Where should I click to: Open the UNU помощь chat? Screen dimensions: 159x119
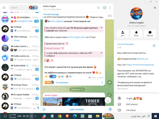(x=20, y=38)
